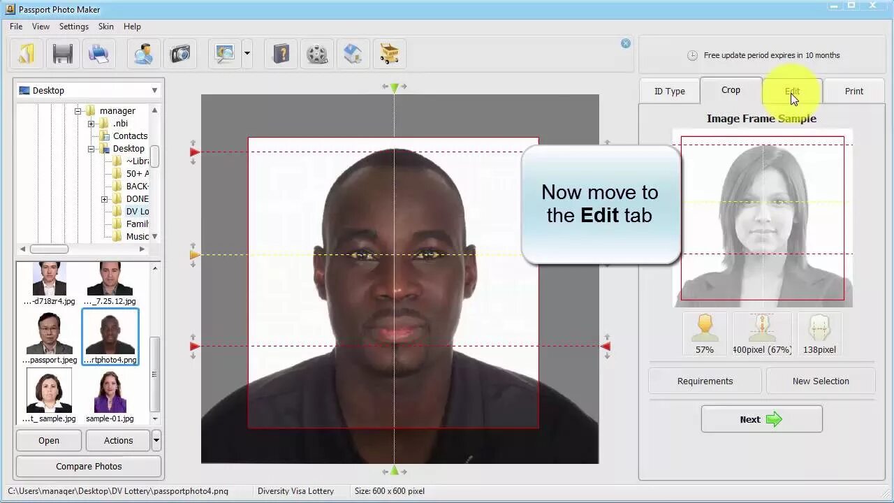Click the red top-of-head marker on left
The width and height of the screenshot is (894, 503).
click(195, 152)
